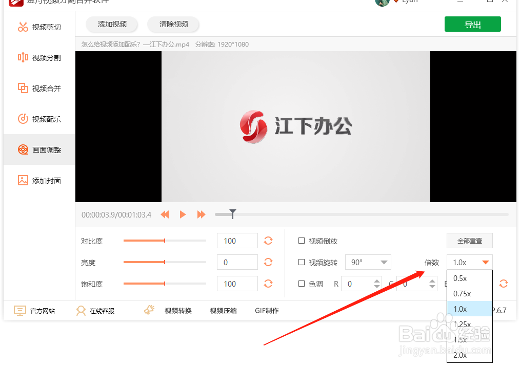Screen dimensions: 520x368
Task: Click the R tone input field
Action: click(x=362, y=284)
